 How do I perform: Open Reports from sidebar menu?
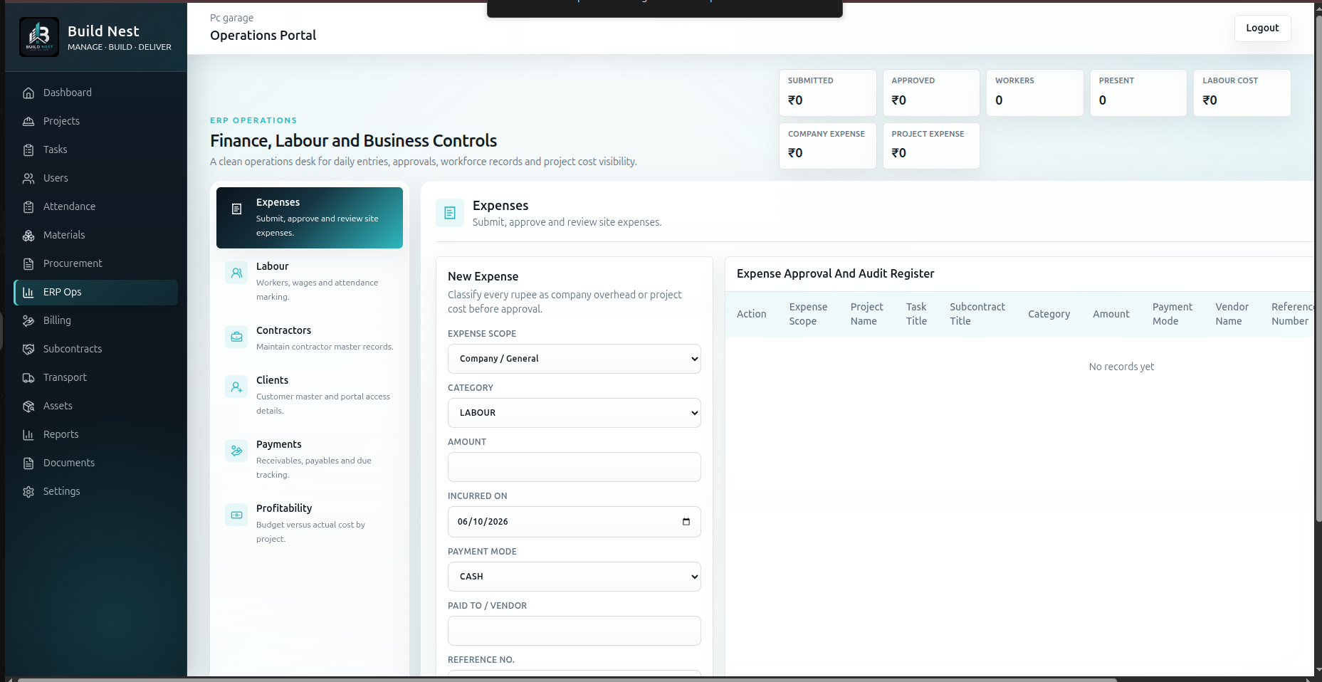(x=95, y=434)
